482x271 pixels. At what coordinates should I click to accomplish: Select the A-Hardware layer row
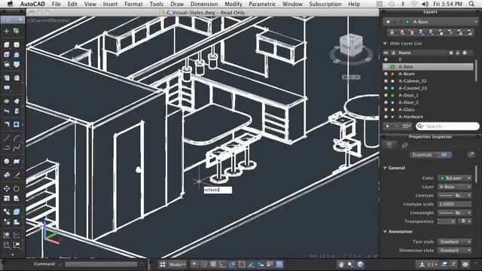click(429, 117)
